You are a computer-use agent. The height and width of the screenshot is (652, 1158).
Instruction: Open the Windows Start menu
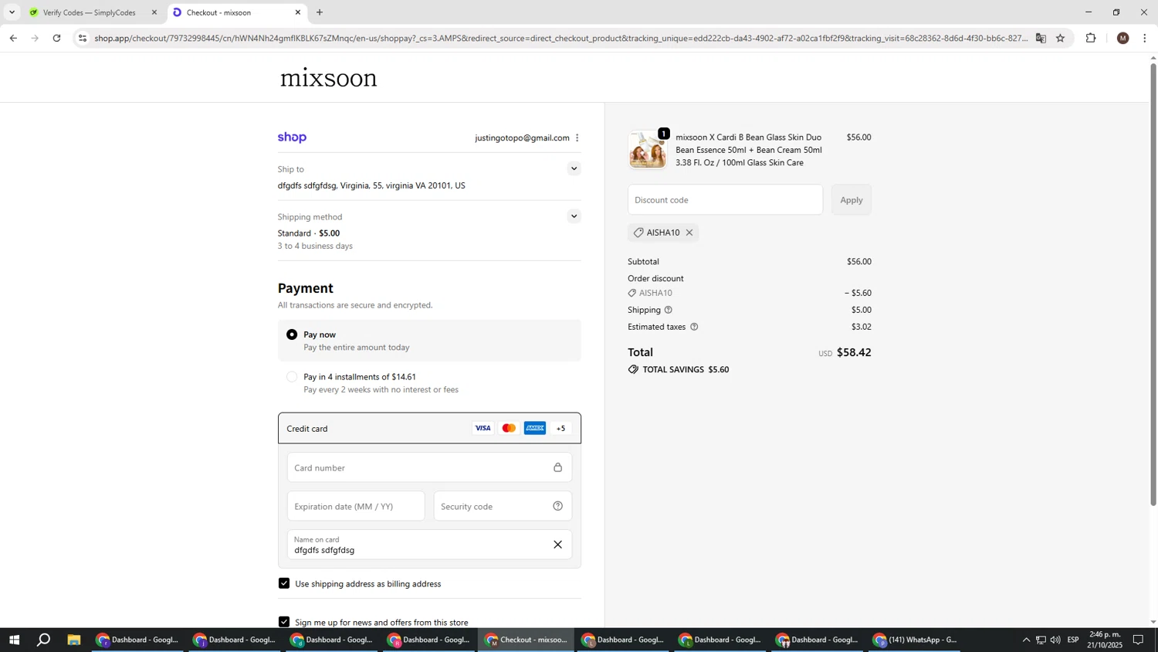14,640
